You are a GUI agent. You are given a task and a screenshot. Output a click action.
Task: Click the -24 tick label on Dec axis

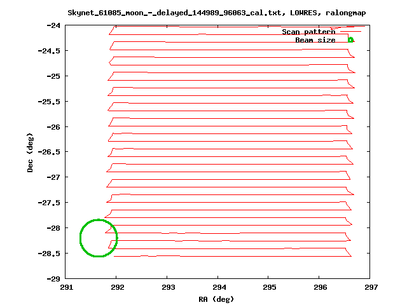point(53,25)
